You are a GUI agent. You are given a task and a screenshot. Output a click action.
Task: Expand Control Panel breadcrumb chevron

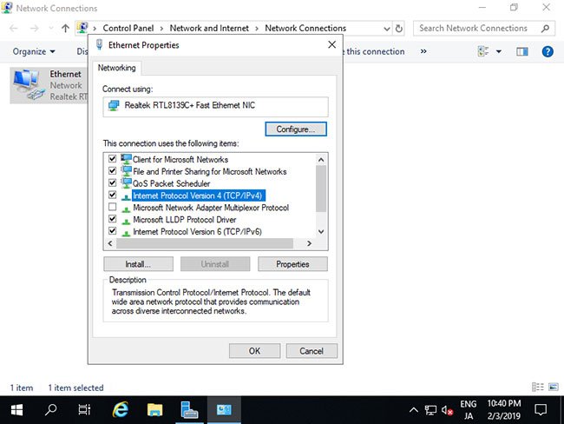161,28
